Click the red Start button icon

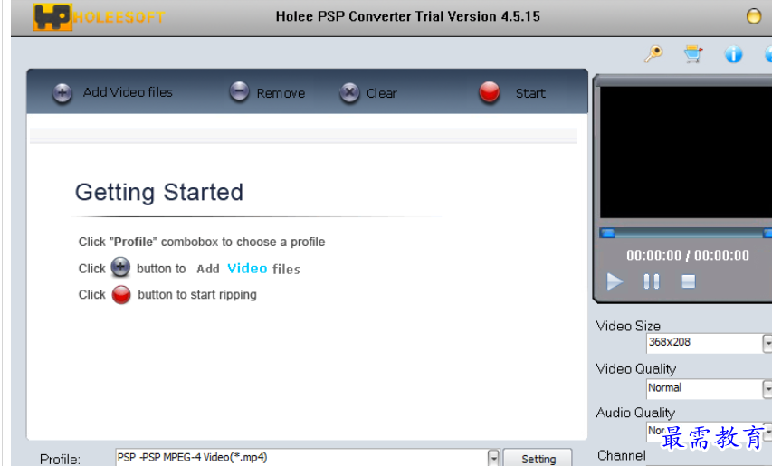490,92
